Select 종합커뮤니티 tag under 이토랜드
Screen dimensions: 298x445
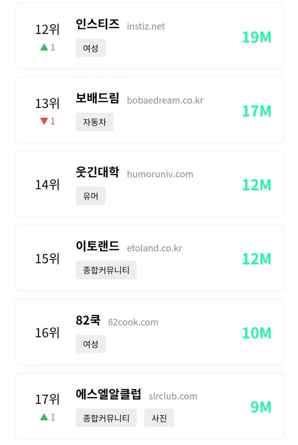click(106, 270)
